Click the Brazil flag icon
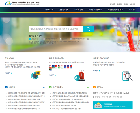The width and height of the screenshot is (140, 113). (53, 68)
